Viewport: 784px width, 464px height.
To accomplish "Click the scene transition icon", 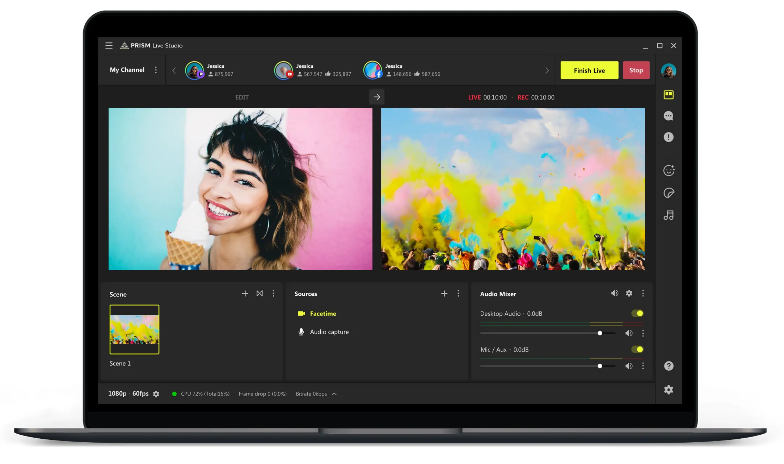I will pos(259,293).
